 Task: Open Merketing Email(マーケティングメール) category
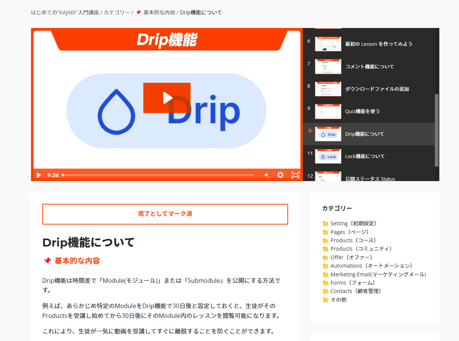378,274
